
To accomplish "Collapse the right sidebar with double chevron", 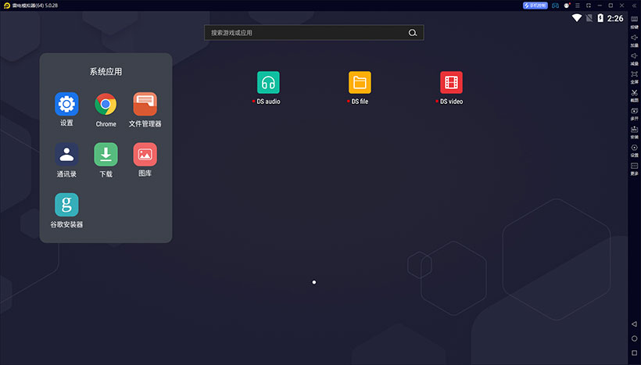I will 634,5.
